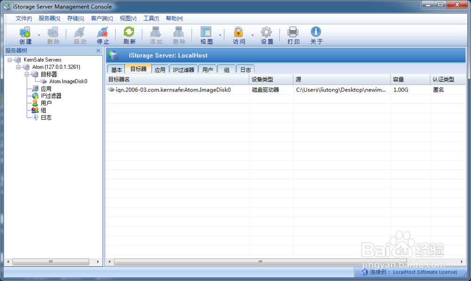Viewport: 471px width, 281px height.
Task: Select Atom.ImageDisk0 in the tree
Action: (68, 81)
